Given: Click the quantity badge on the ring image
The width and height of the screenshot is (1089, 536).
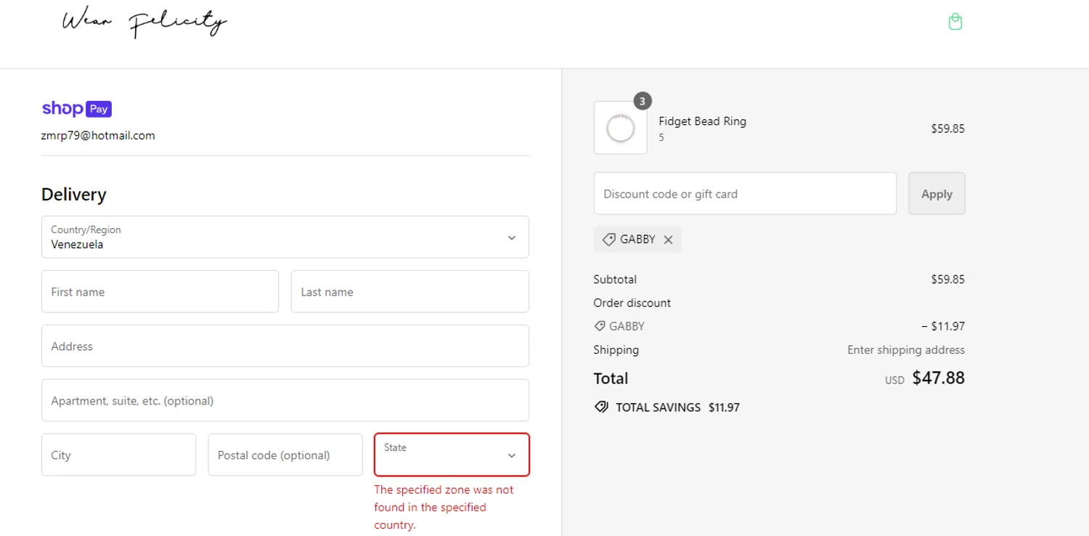Looking at the screenshot, I should point(642,101).
